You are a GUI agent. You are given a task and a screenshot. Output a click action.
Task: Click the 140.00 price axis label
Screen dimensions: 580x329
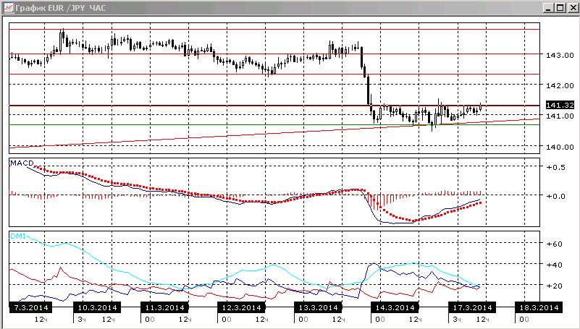coord(560,147)
